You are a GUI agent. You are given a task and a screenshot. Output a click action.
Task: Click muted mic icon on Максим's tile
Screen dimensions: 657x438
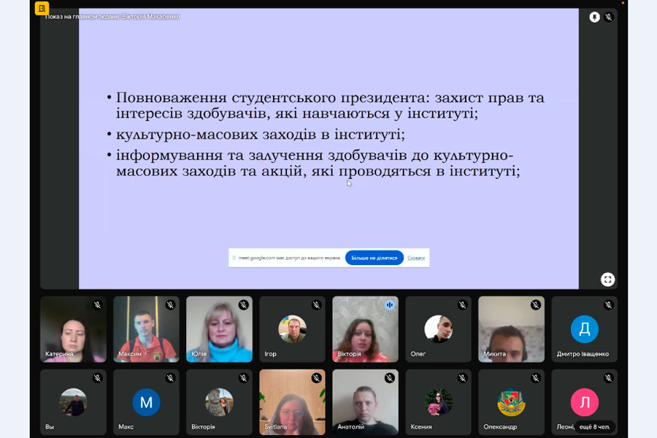pos(170,305)
